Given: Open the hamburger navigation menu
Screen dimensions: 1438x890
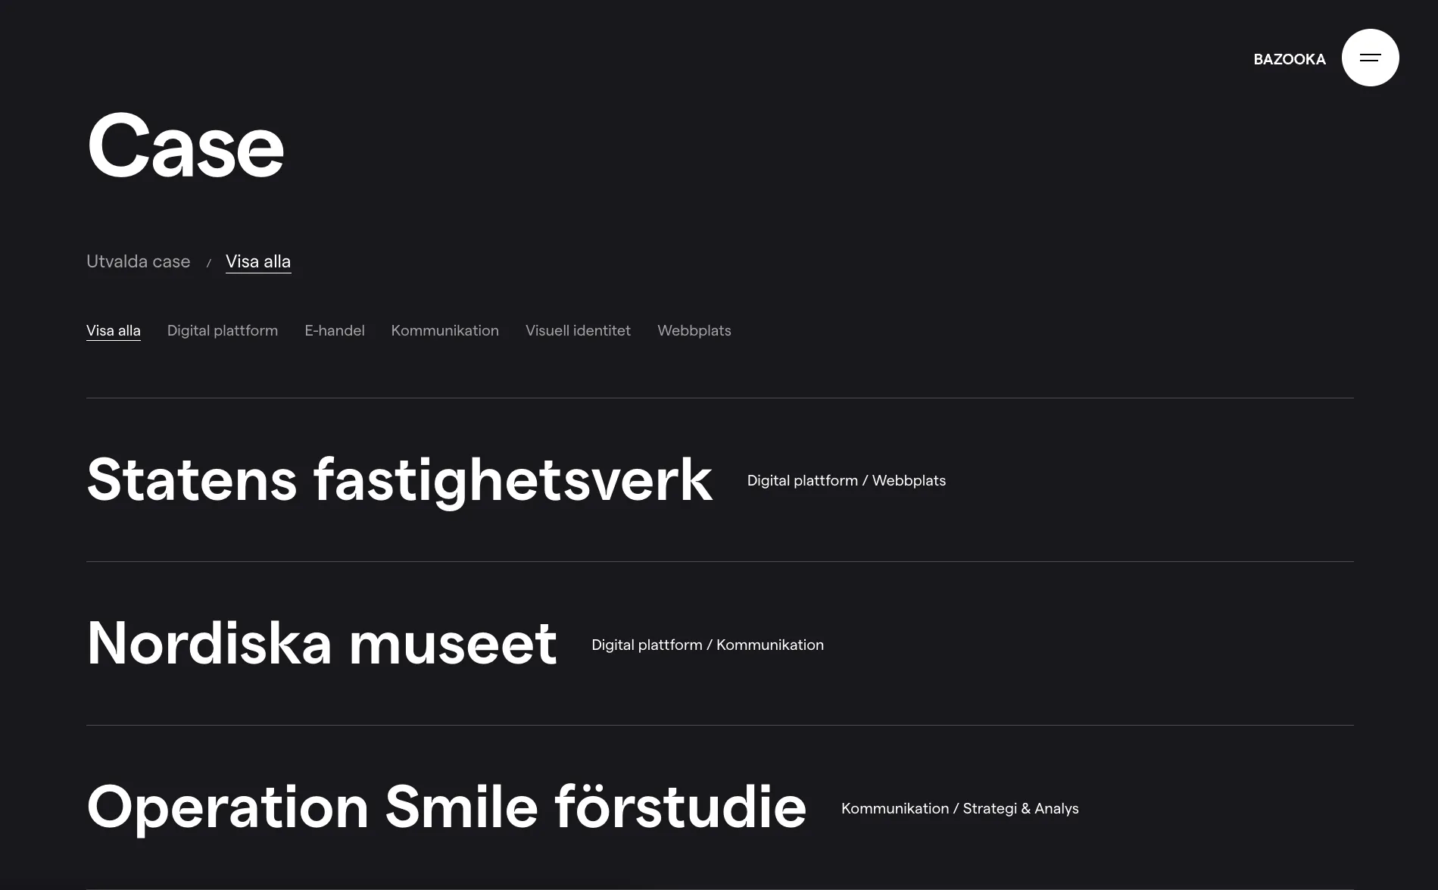Looking at the screenshot, I should [x=1370, y=58].
